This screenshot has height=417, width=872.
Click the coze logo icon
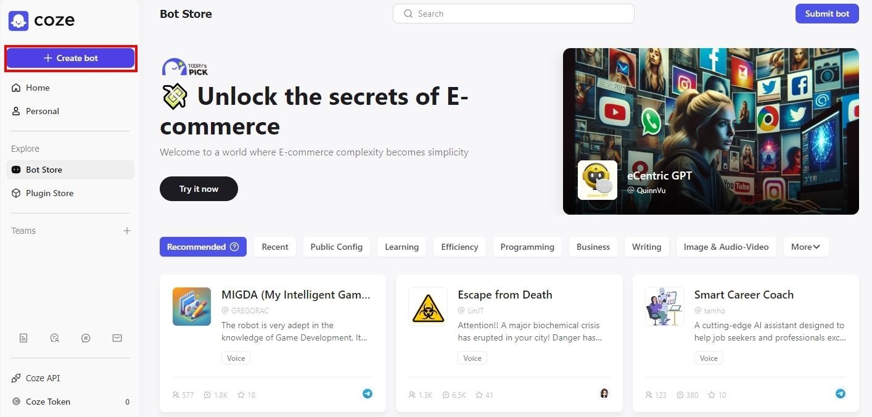19,20
